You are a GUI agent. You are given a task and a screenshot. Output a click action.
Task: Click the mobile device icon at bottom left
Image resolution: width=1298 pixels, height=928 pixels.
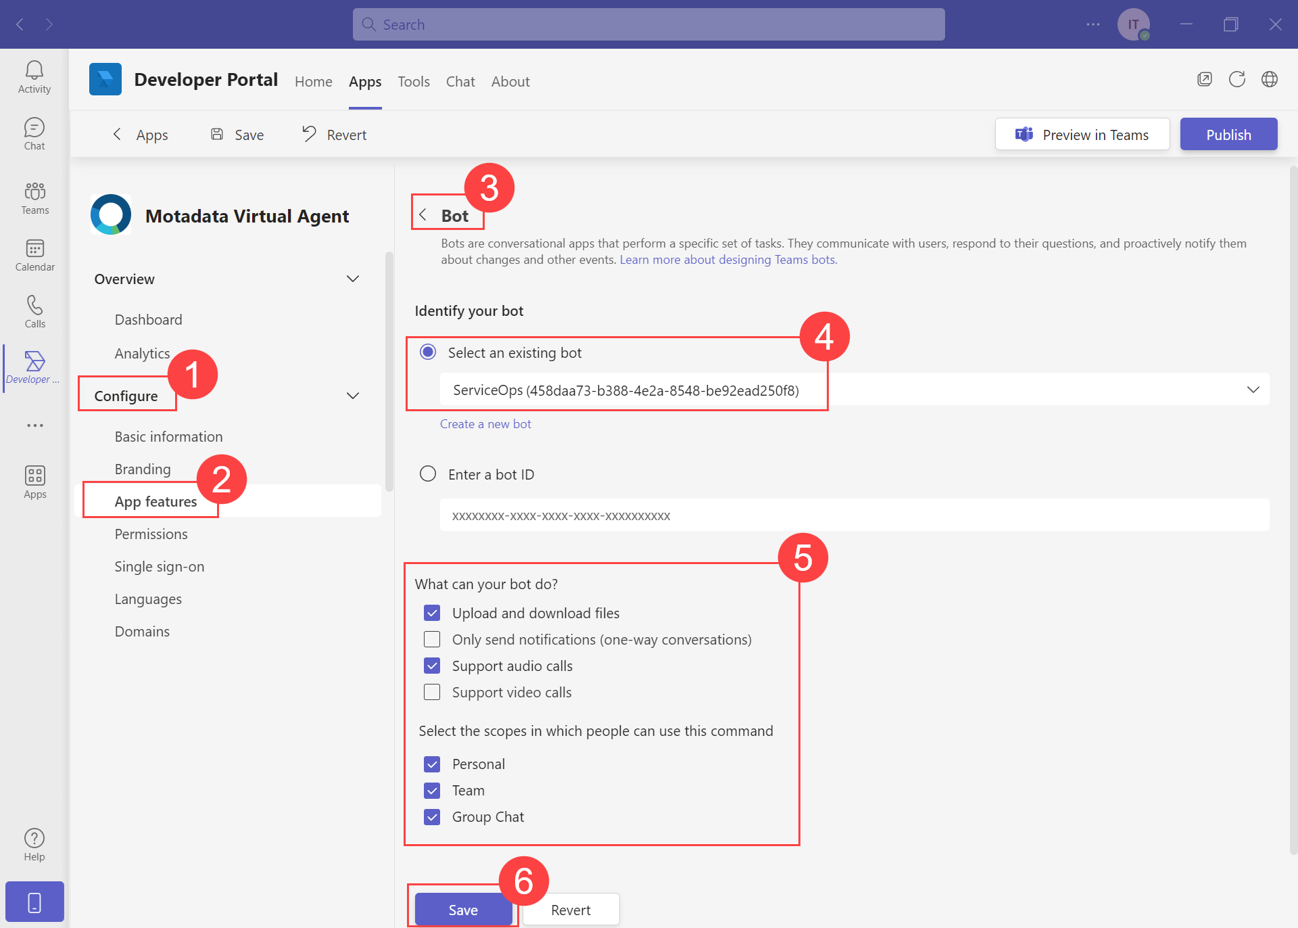coord(34,902)
